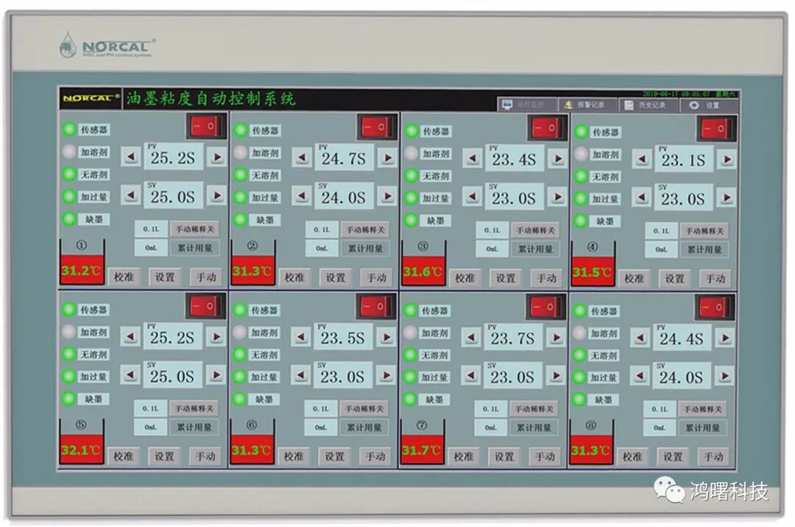
Task: Click right arrow beside channel ⑤ PV 25.2S
Action: point(216,336)
